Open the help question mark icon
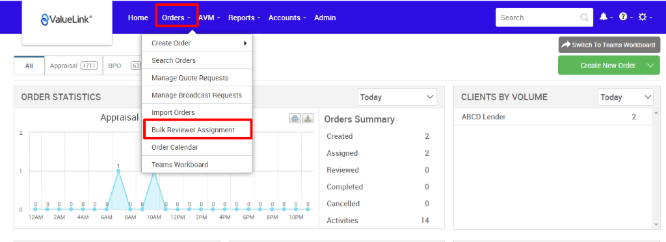The height and width of the screenshot is (242, 666). [623, 17]
